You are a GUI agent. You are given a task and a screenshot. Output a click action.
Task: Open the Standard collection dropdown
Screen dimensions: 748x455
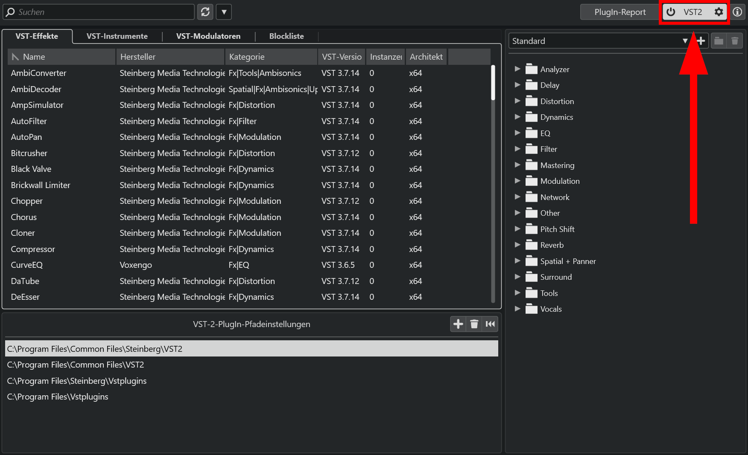click(x=686, y=41)
